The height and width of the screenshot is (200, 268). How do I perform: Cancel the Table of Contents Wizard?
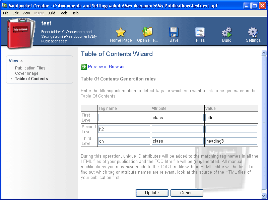(x=187, y=193)
